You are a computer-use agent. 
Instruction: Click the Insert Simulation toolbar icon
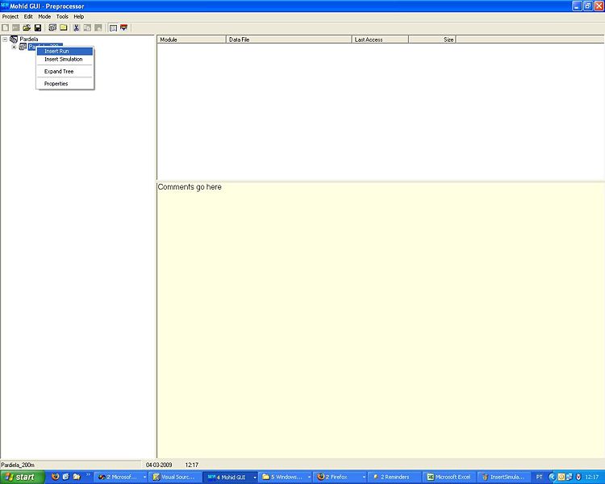pos(52,27)
